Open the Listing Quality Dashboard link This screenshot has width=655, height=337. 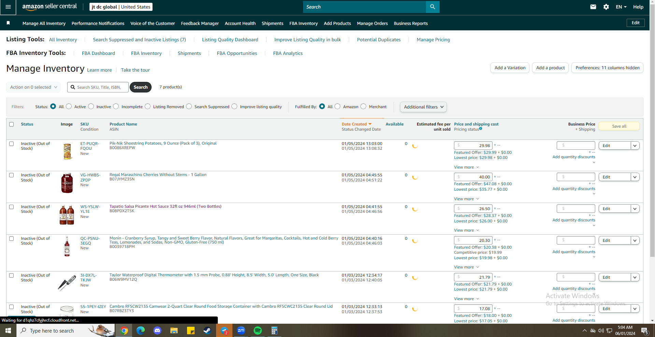point(230,40)
